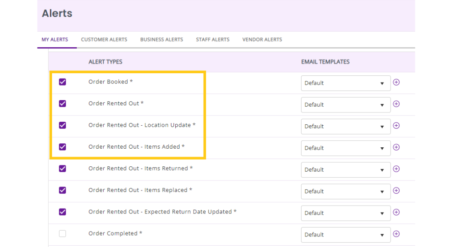Click plus icon on Items Added row
The image size is (452, 247).
pyautogui.click(x=396, y=147)
